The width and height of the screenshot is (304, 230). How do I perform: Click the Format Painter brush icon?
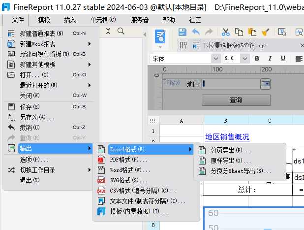(x=265, y=32)
